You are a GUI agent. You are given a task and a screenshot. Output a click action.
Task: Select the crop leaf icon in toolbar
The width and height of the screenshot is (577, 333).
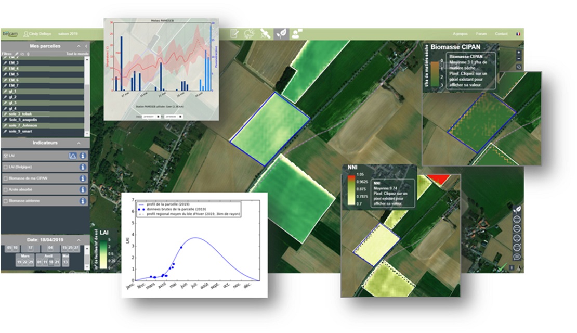[x=282, y=34]
